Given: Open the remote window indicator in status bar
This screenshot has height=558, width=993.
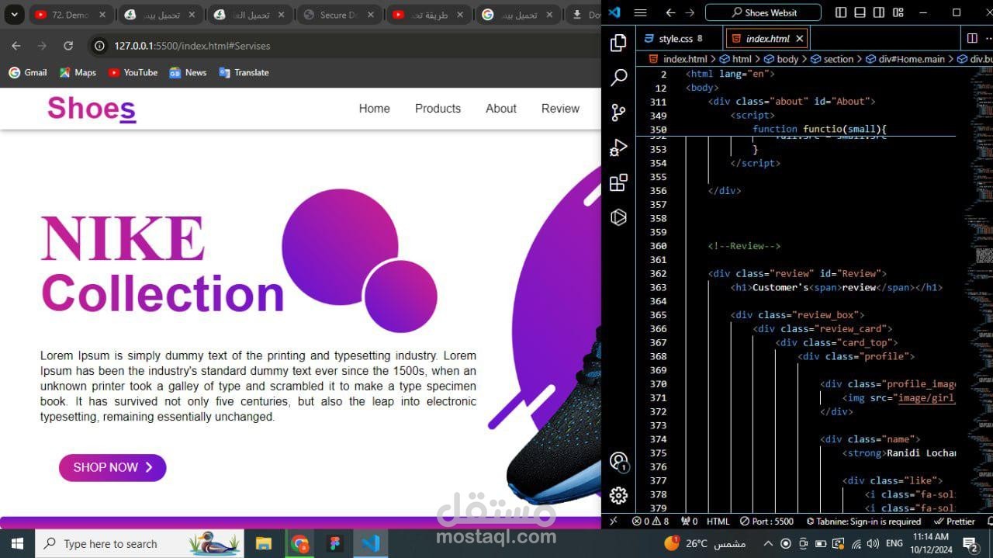Looking at the screenshot, I should [x=614, y=522].
